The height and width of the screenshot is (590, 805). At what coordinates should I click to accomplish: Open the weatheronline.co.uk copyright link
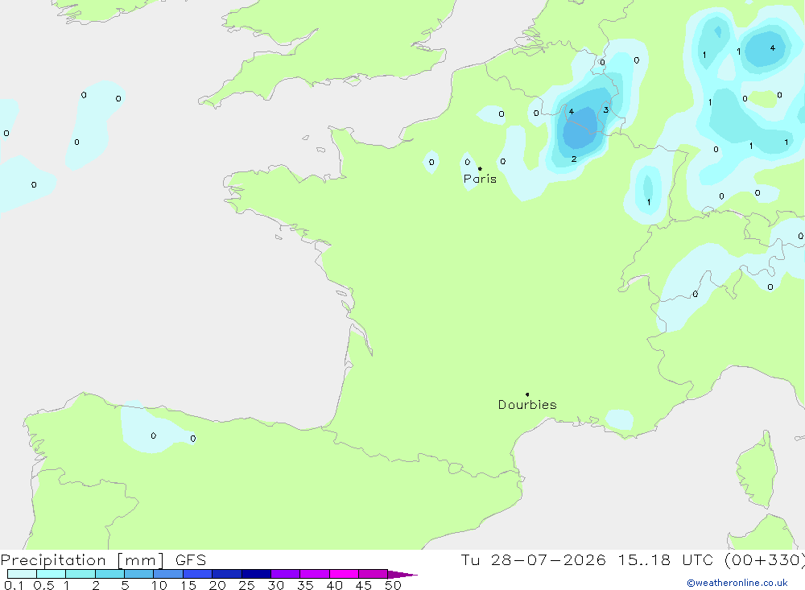(x=737, y=583)
